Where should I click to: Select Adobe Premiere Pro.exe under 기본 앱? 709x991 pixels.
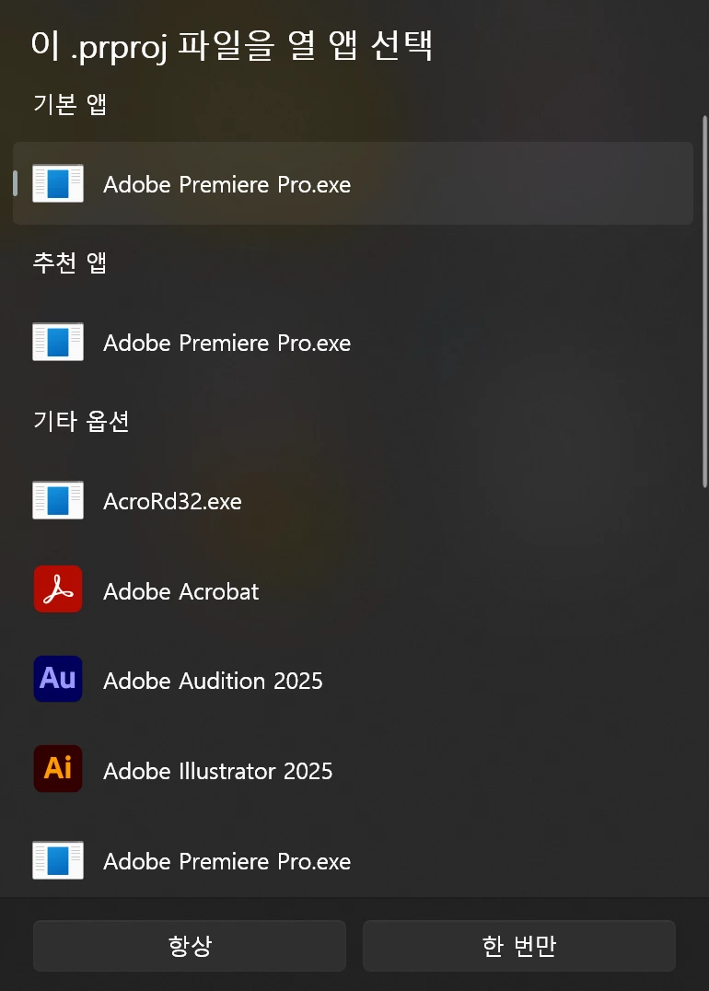[x=353, y=183]
